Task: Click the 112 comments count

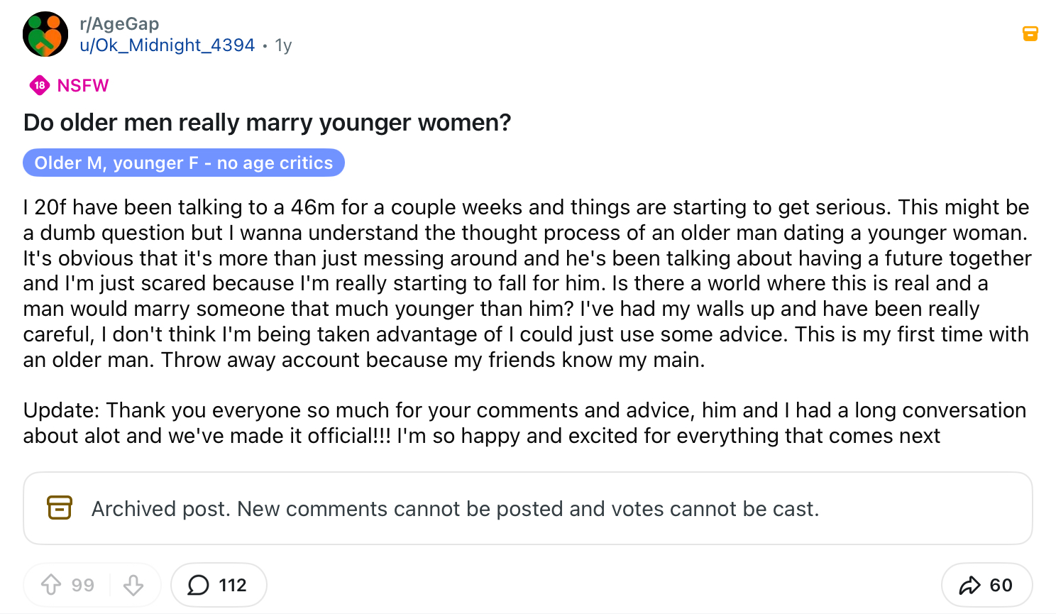Action: (233, 585)
